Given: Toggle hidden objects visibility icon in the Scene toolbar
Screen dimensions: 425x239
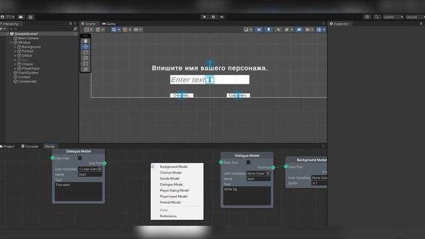Looking at the screenshot, I should click(x=299, y=29).
